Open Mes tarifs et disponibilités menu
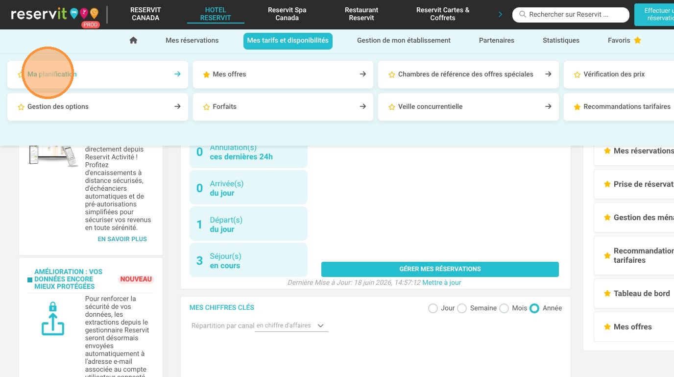This screenshot has width=674, height=377. (288, 41)
